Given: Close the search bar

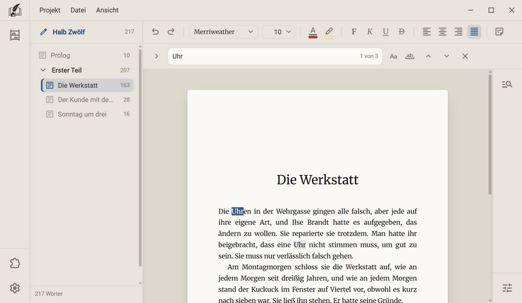Looking at the screenshot, I should click(465, 56).
